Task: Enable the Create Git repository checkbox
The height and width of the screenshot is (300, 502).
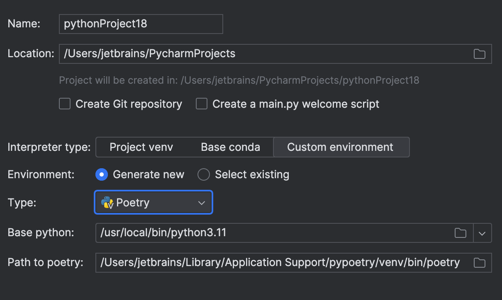Action: 64,104
